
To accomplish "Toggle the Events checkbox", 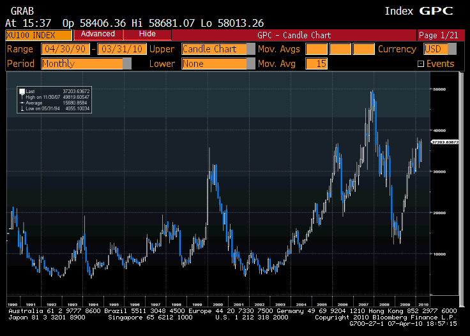I will (421, 64).
